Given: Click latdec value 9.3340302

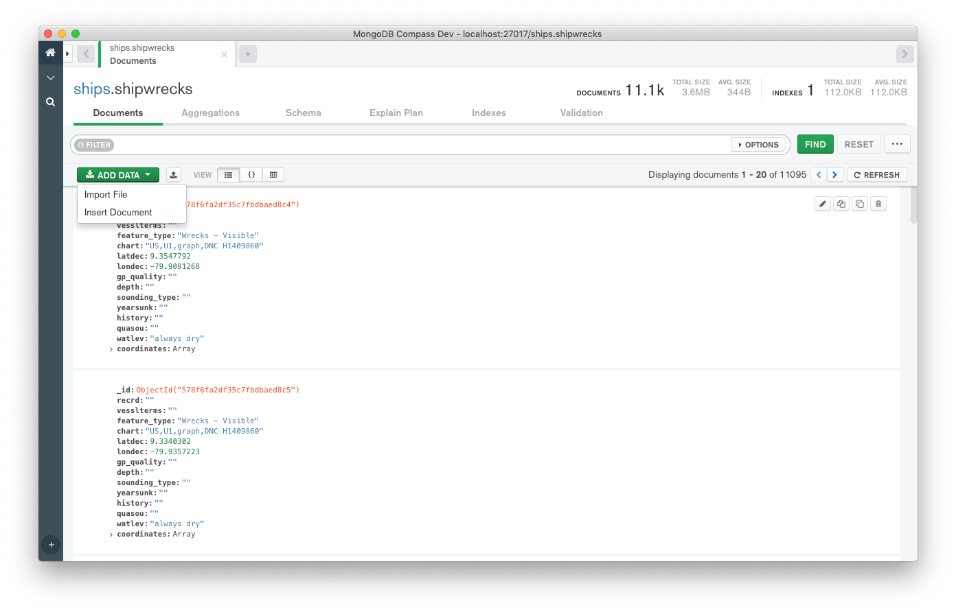Looking at the screenshot, I should 170,441.
